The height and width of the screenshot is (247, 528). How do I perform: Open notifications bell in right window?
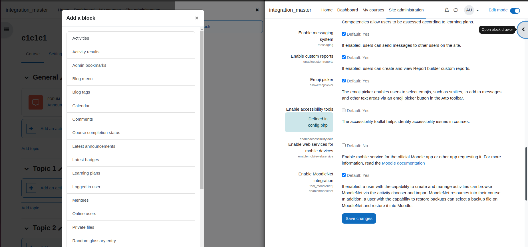point(447,10)
